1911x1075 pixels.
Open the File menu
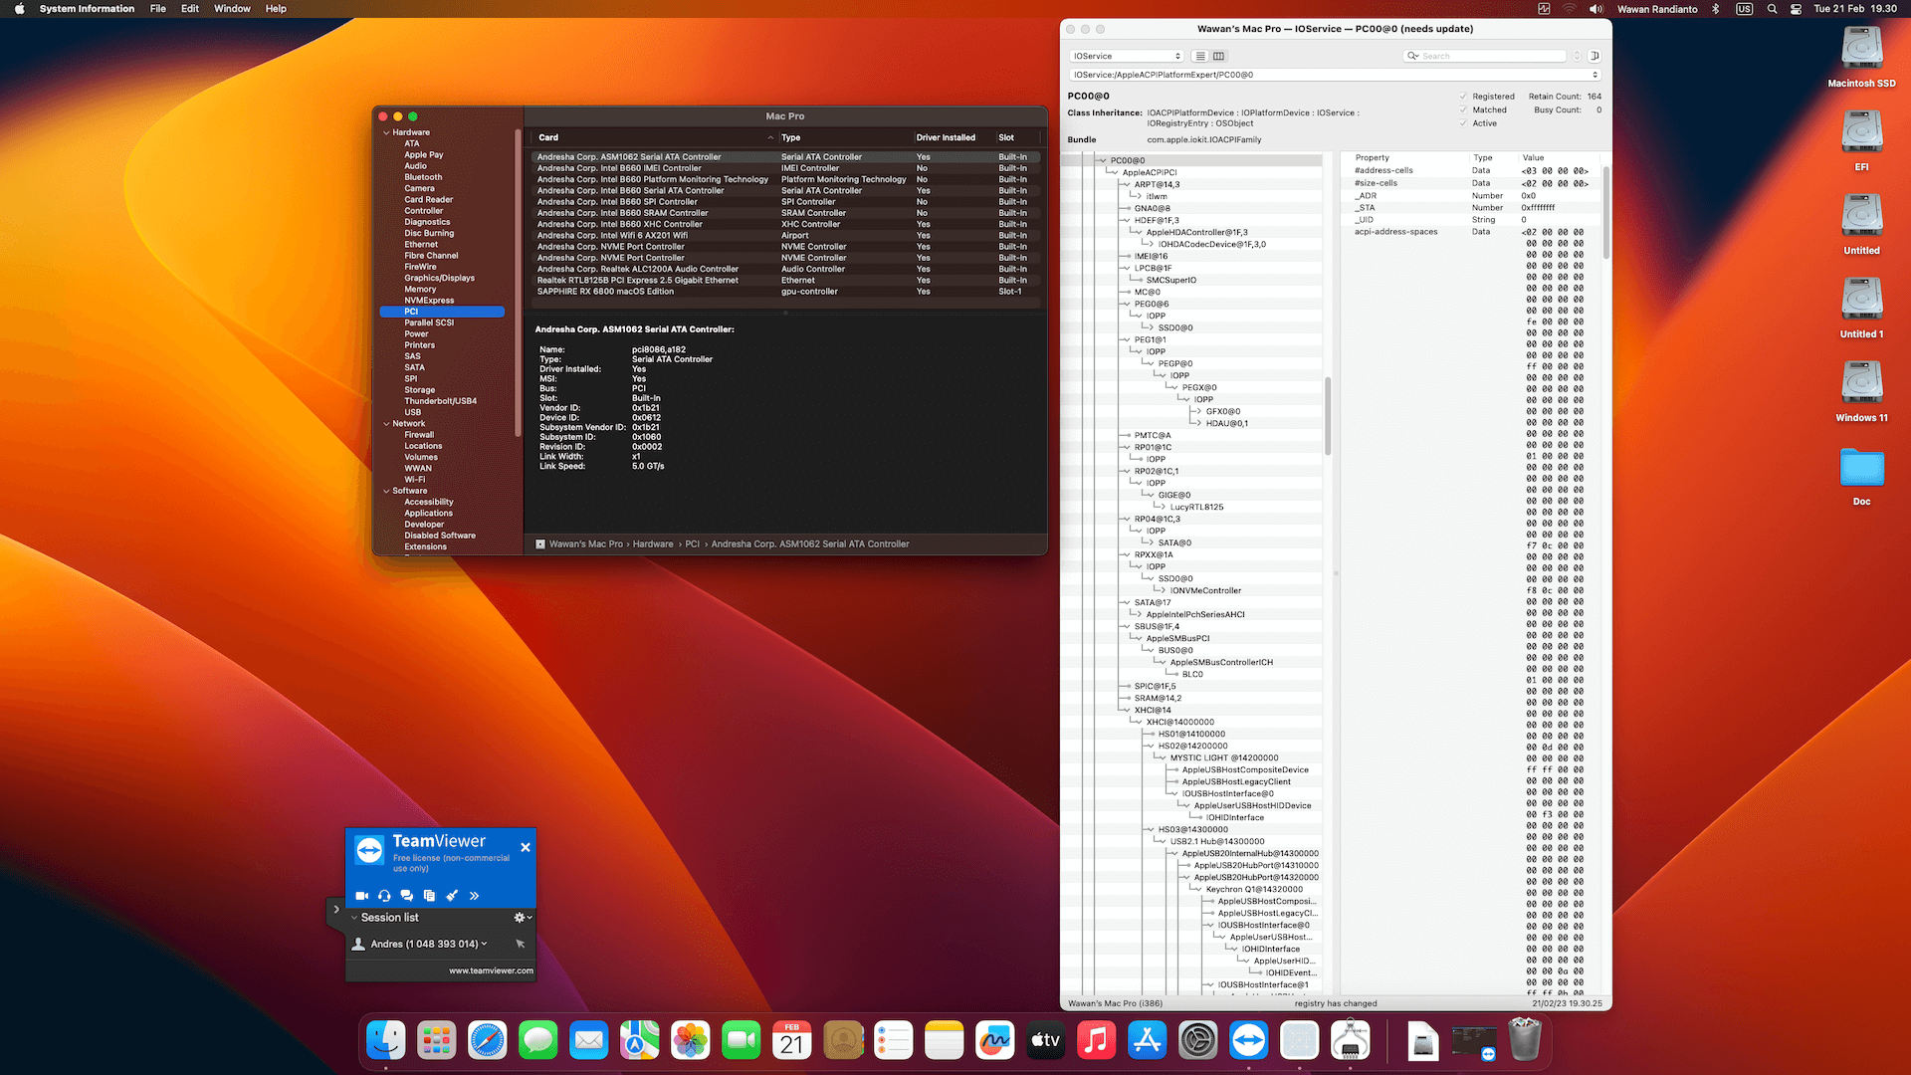pyautogui.click(x=158, y=9)
